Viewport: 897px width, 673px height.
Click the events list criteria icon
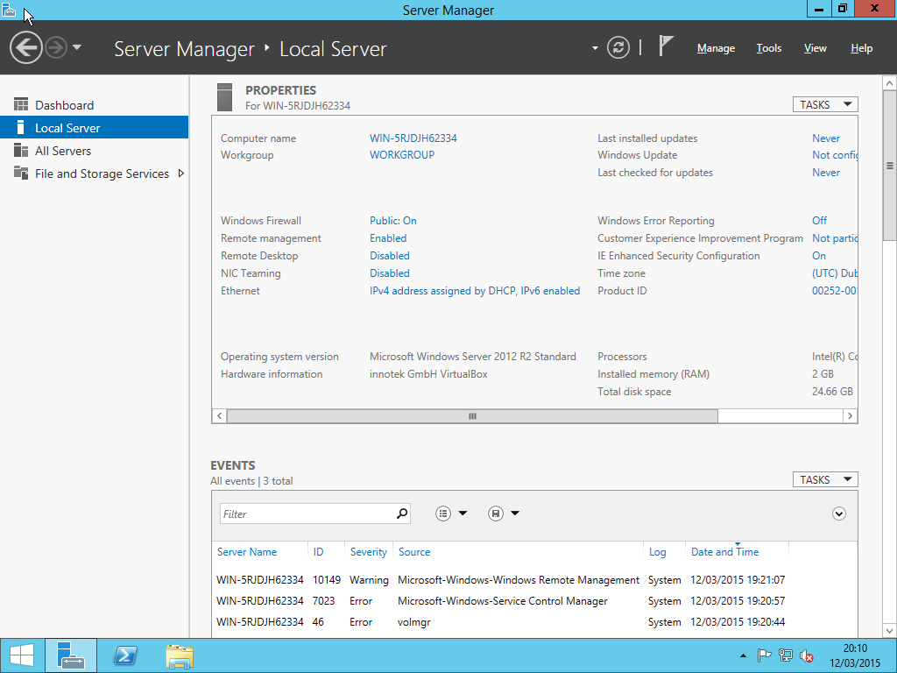[443, 514]
